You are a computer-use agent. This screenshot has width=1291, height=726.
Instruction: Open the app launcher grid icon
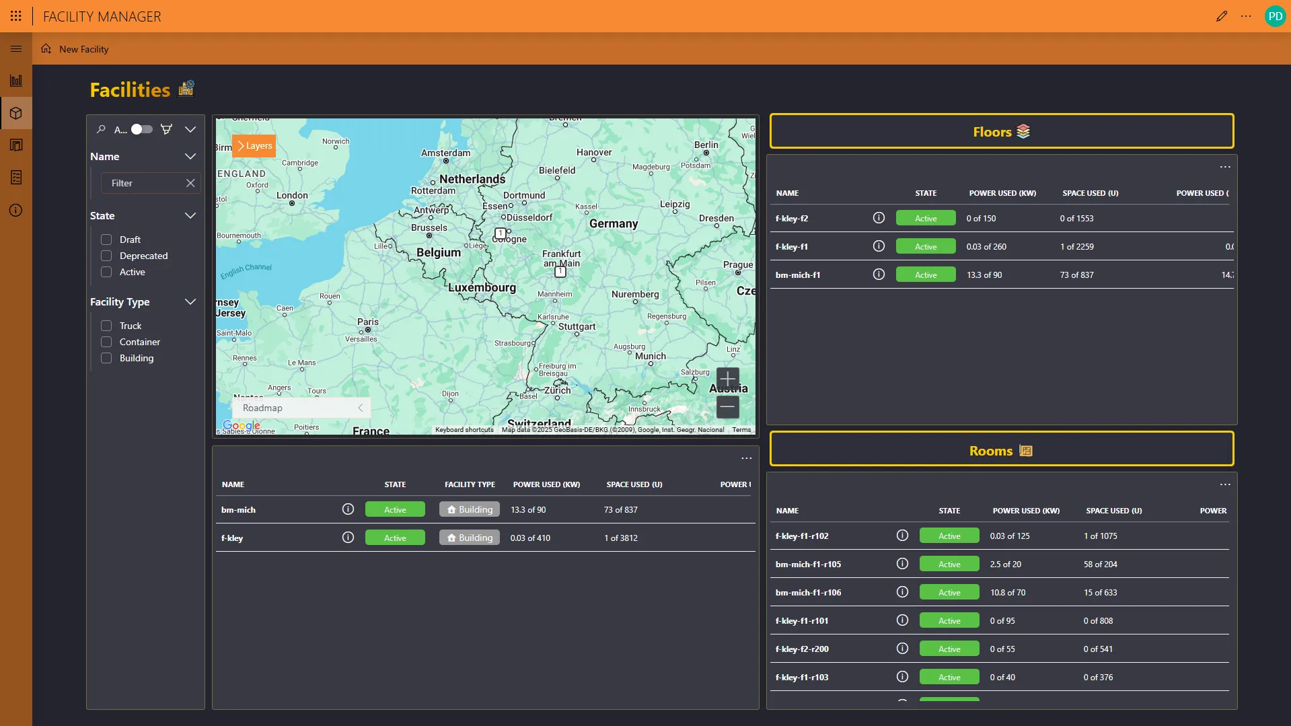coord(16,16)
